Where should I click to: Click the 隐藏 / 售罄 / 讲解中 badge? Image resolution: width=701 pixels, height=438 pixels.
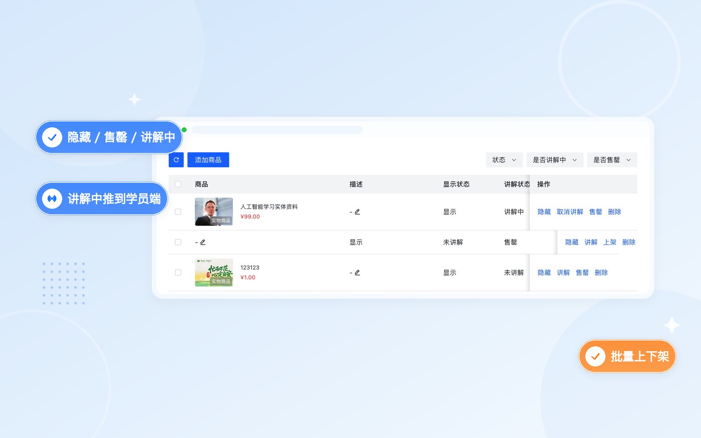pos(109,137)
